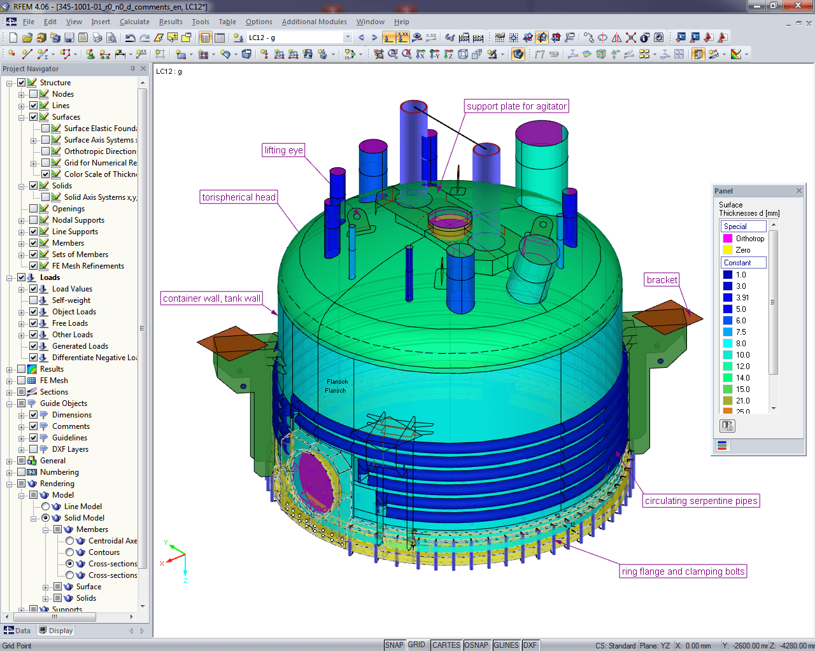Activate the Undo toolbar icon

point(131,37)
